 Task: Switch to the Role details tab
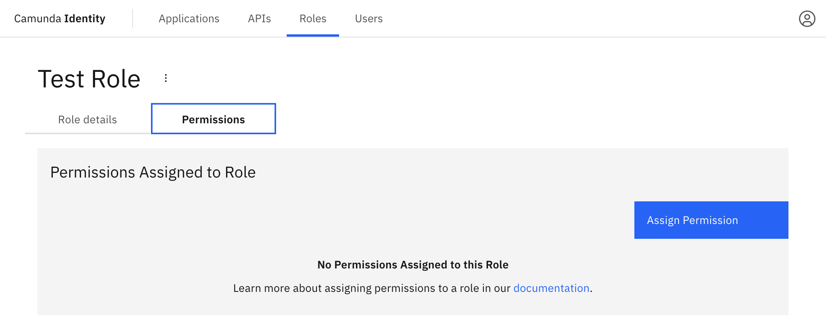(x=88, y=119)
